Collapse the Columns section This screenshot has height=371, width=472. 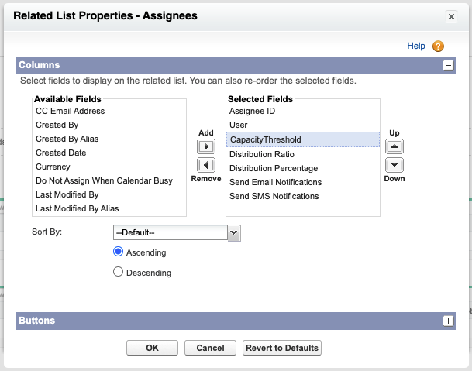[x=448, y=65]
